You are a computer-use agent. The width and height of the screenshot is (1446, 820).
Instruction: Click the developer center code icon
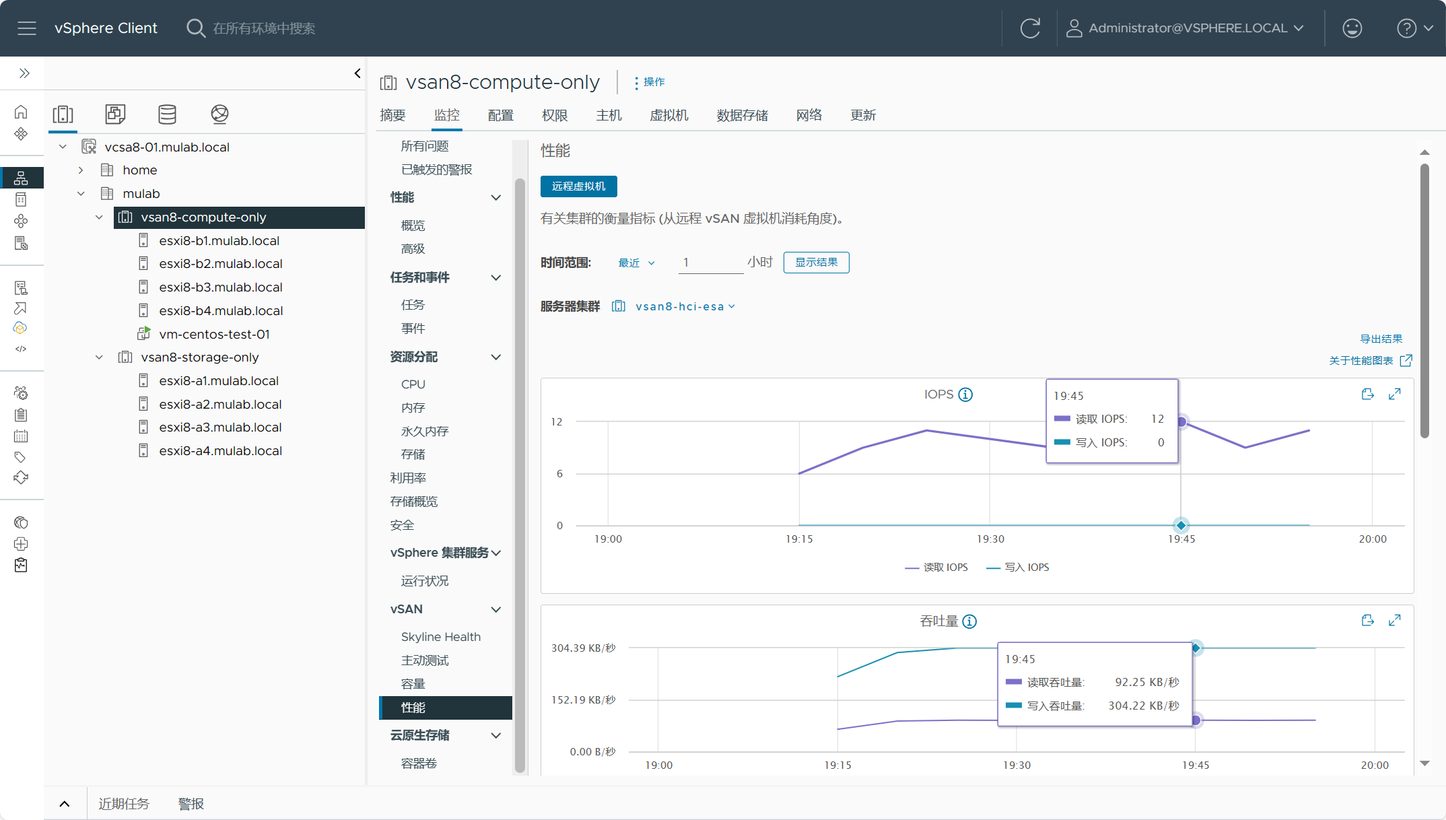pos(21,349)
